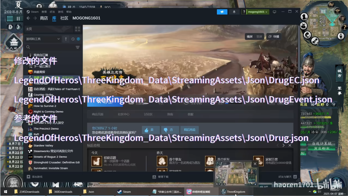Open the Steam notifications bell
The height and width of the screenshot is (196, 348).
point(234,12)
